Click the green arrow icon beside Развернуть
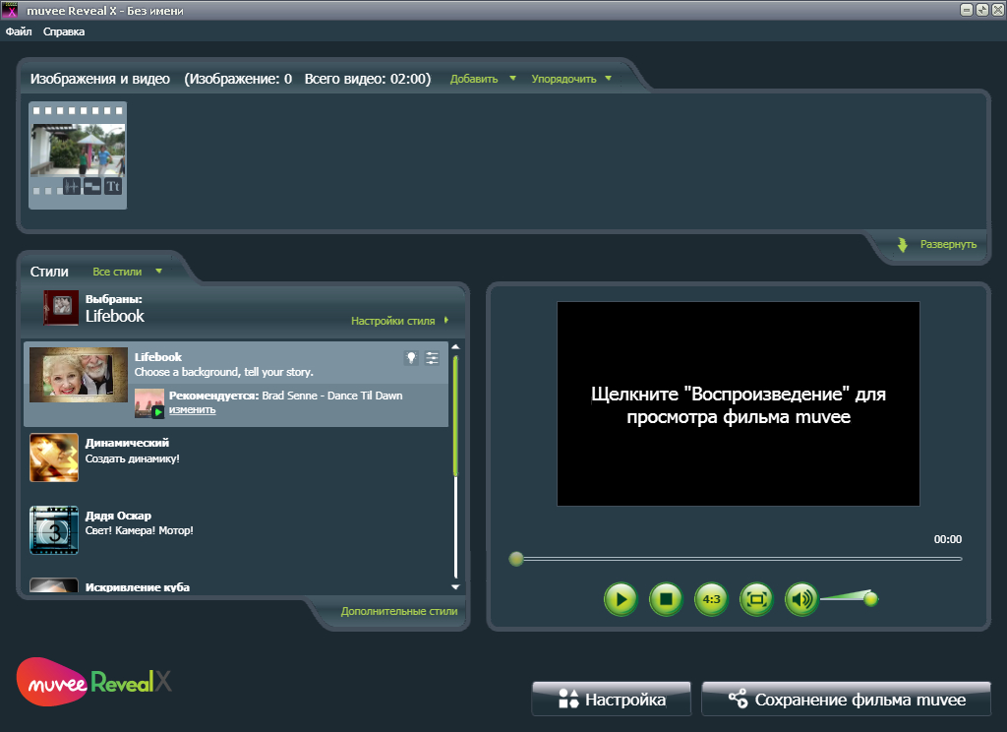The height and width of the screenshot is (732, 1007). tap(903, 245)
